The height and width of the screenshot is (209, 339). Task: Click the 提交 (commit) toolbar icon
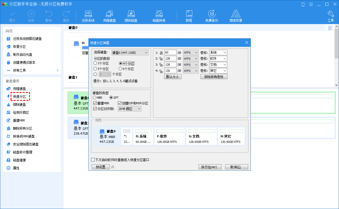12,16
